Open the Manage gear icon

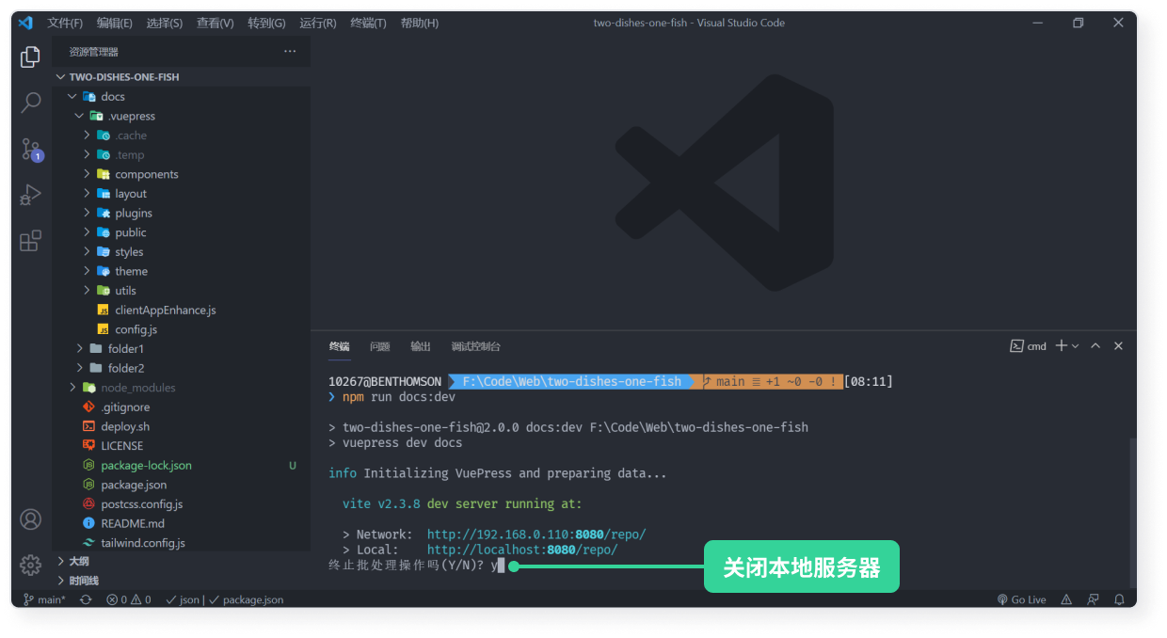pyautogui.click(x=31, y=565)
